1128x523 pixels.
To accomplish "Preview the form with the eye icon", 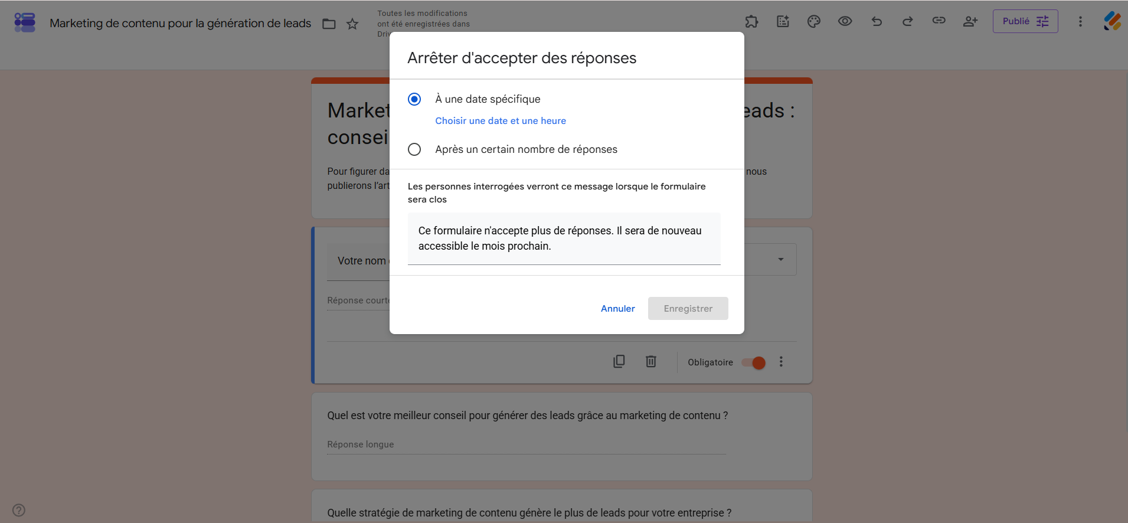I will pyautogui.click(x=845, y=21).
